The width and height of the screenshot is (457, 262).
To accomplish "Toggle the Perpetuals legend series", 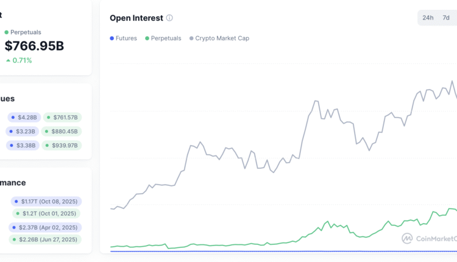I will (x=163, y=38).
